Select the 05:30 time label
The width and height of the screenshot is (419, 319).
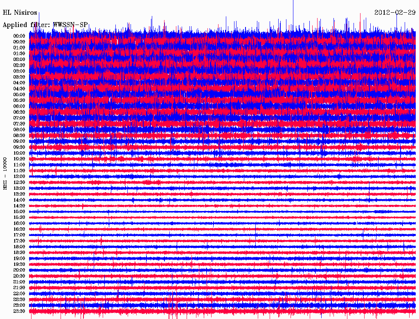point(19,101)
